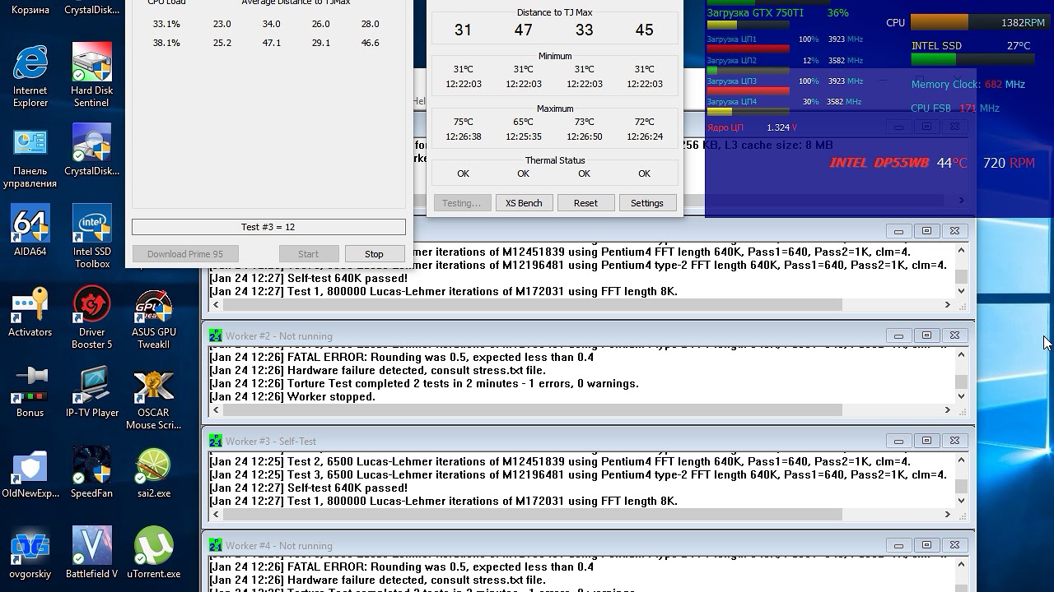The image size is (1054, 592).
Task: Select 'FATAL ERROR: Rounding was 0.5' line in Worker #2
Action: click(x=401, y=357)
